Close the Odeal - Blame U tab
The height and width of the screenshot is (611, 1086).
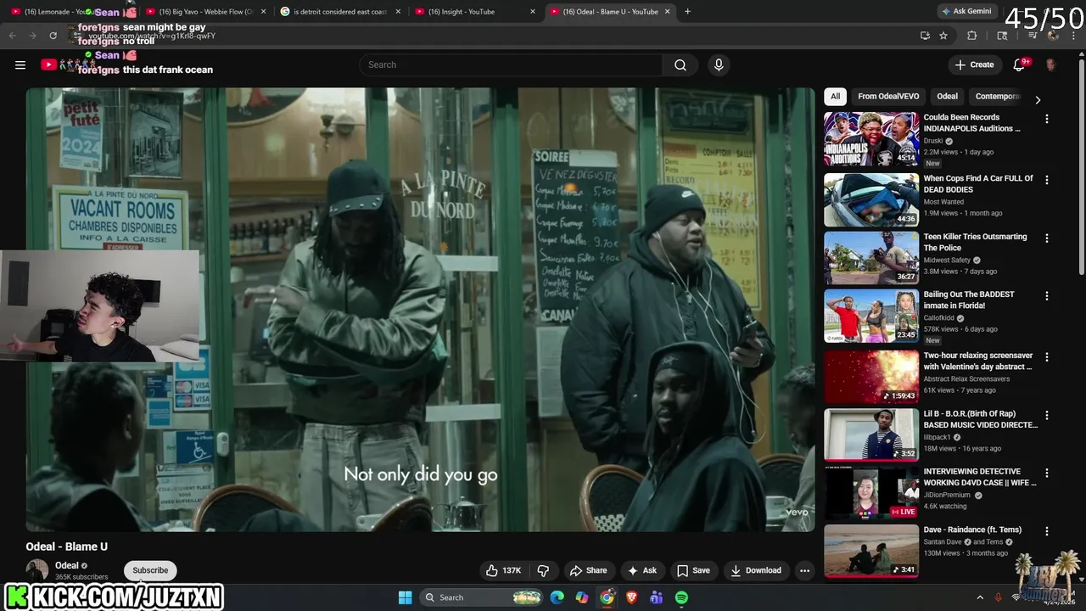pos(667,12)
